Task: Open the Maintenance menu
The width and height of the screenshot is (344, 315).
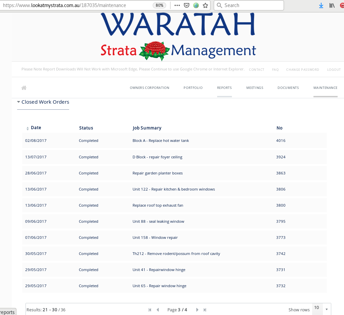Action: (x=325, y=88)
